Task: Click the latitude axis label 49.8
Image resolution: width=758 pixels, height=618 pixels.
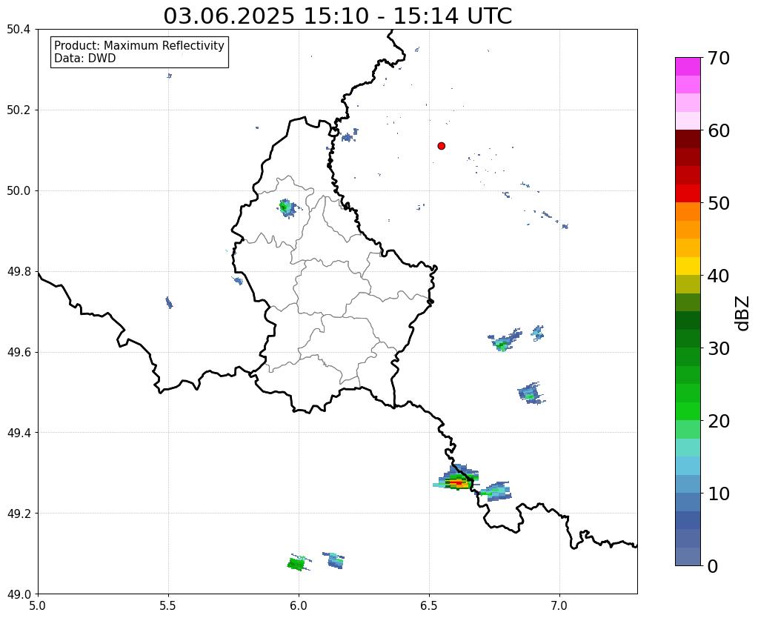Action: pos(19,271)
